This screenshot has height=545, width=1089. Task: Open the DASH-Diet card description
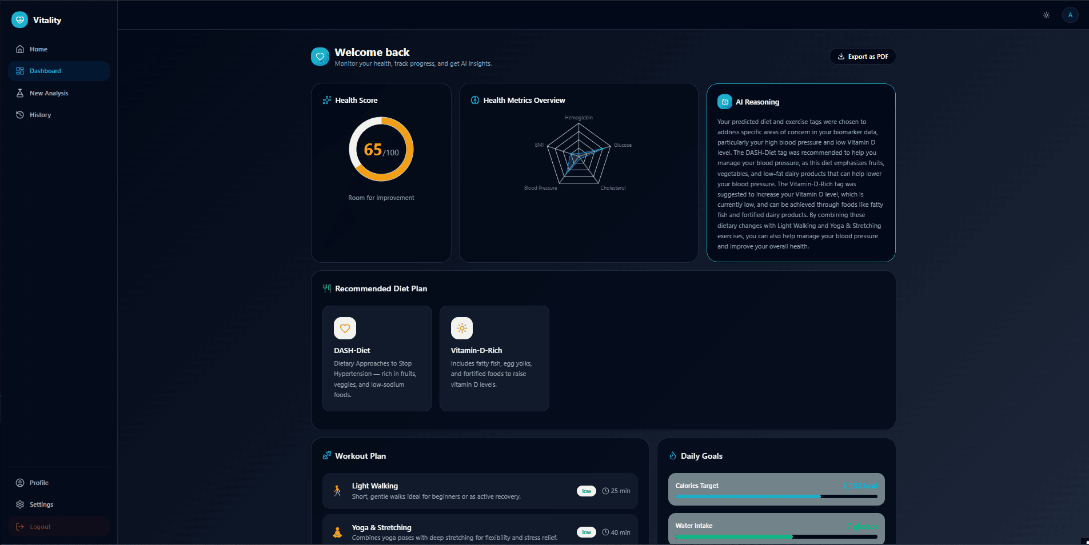[376, 379]
